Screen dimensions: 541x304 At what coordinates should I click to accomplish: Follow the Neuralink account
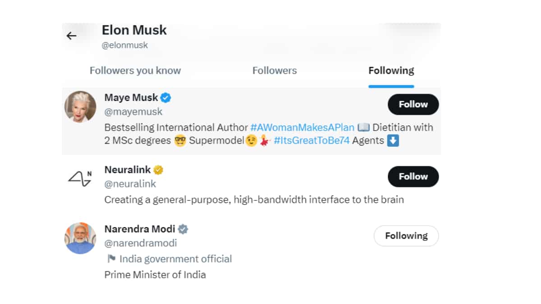(x=413, y=177)
